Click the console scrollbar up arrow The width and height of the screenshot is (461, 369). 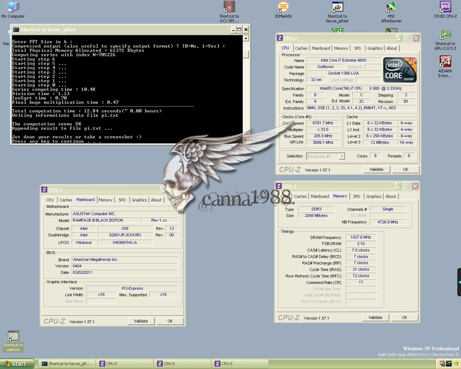(x=246, y=38)
